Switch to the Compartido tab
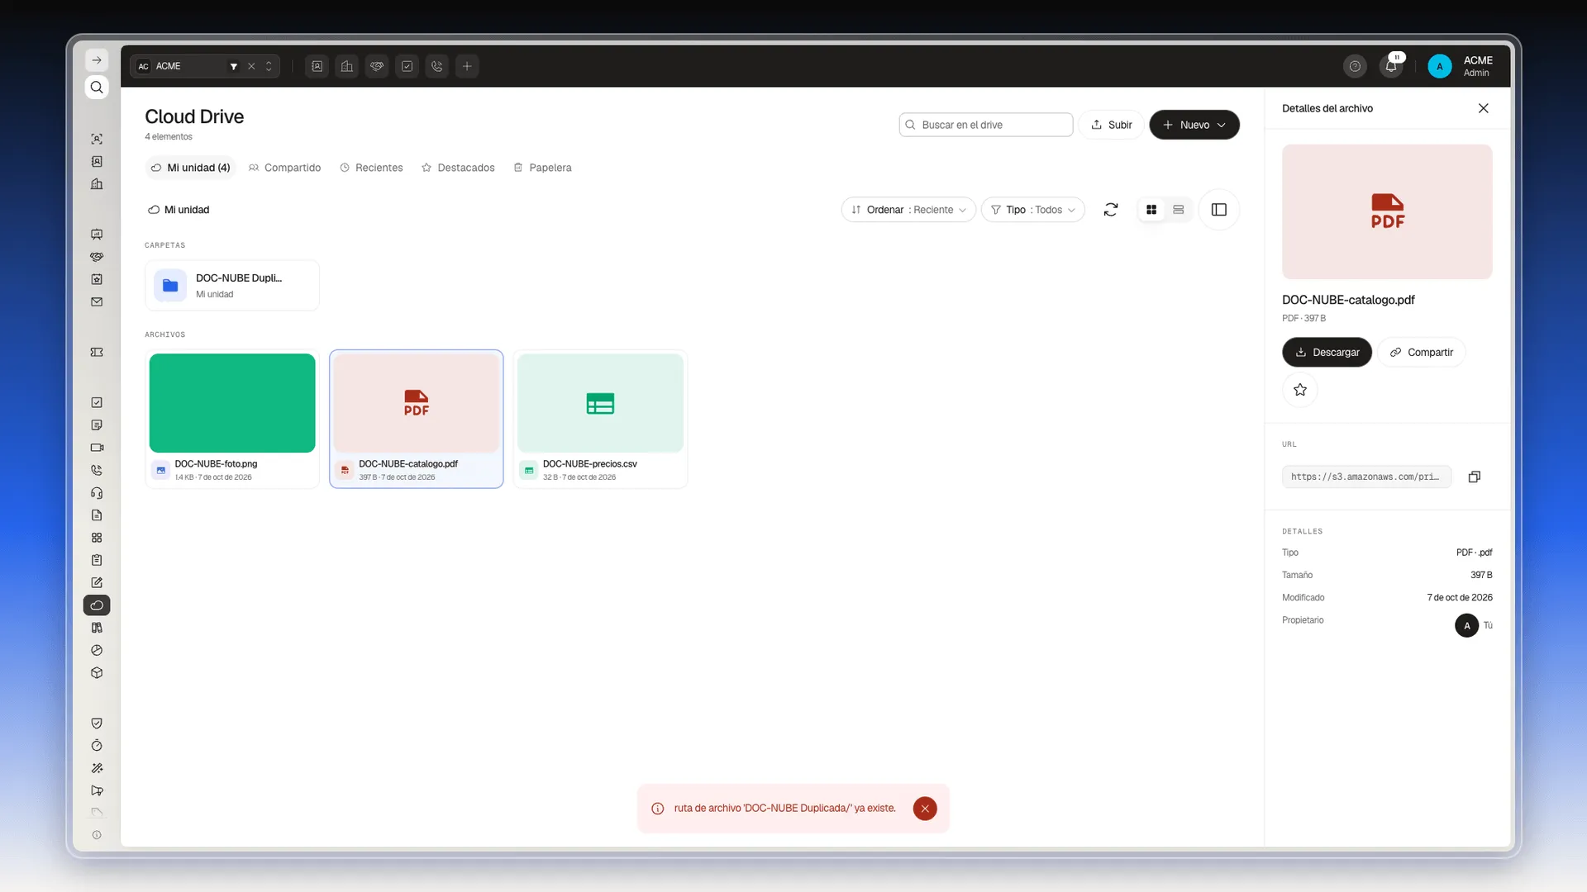Image resolution: width=1587 pixels, height=892 pixels. coord(284,168)
